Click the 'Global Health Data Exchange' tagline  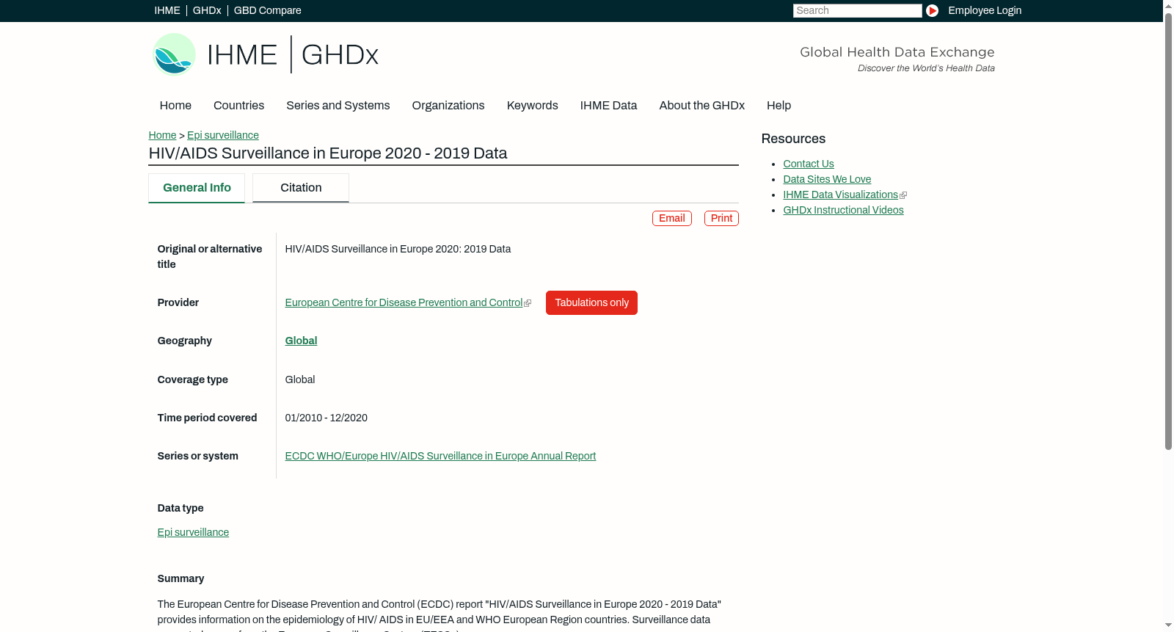coord(897,52)
